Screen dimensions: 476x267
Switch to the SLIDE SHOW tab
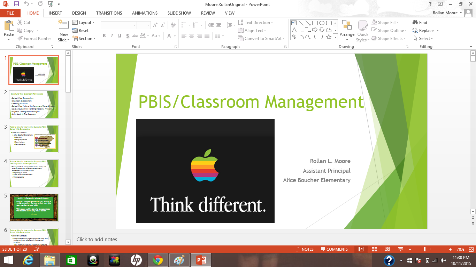click(179, 13)
